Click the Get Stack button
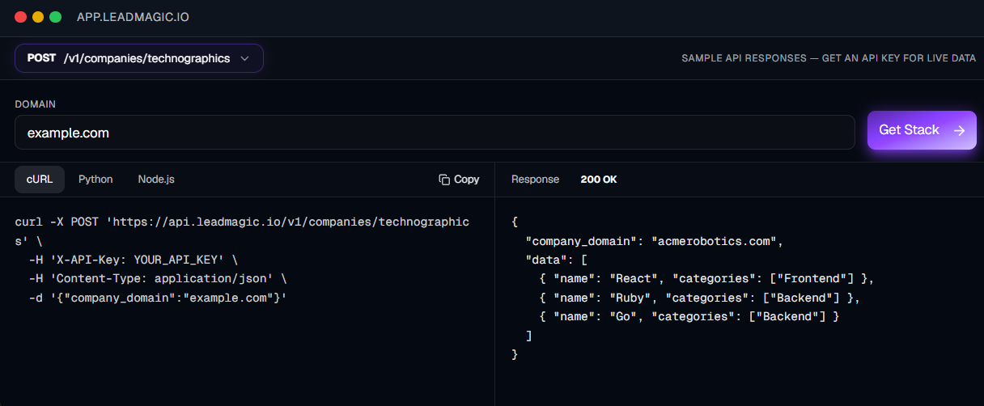 (922, 130)
